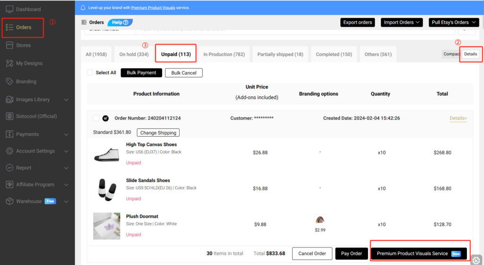This screenshot has width=484, height=265.
Task: Click the Images Library picture icon
Action: pyautogui.click(x=9, y=100)
